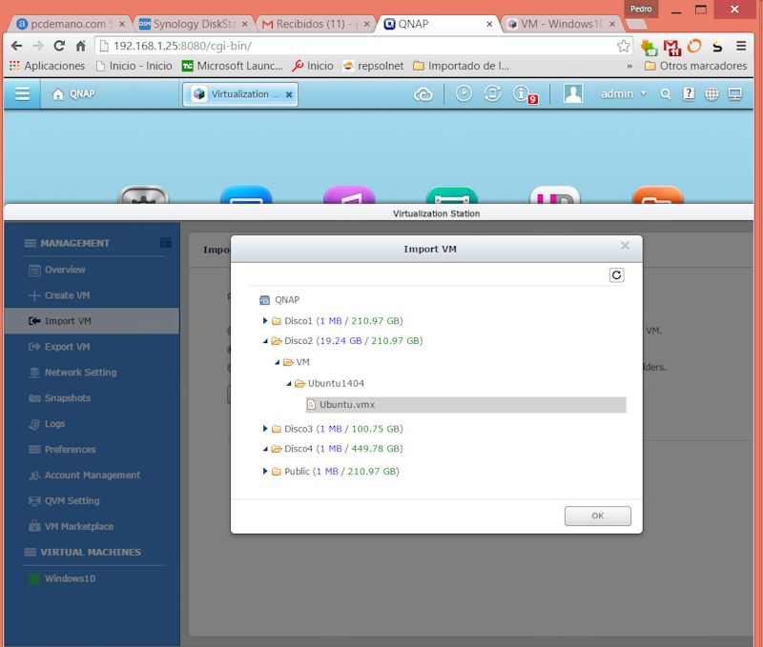Viewport: 763px width, 647px height.
Task: Select the Ubuntu.vmx file row
Action: click(x=465, y=404)
